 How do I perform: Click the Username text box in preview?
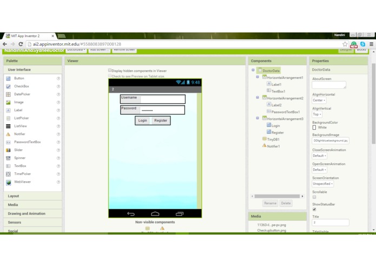point(163,99)
